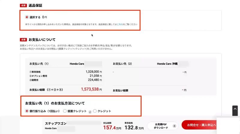
Task: Click the 157.4万円 total payment figure
Action: (112, 128)
